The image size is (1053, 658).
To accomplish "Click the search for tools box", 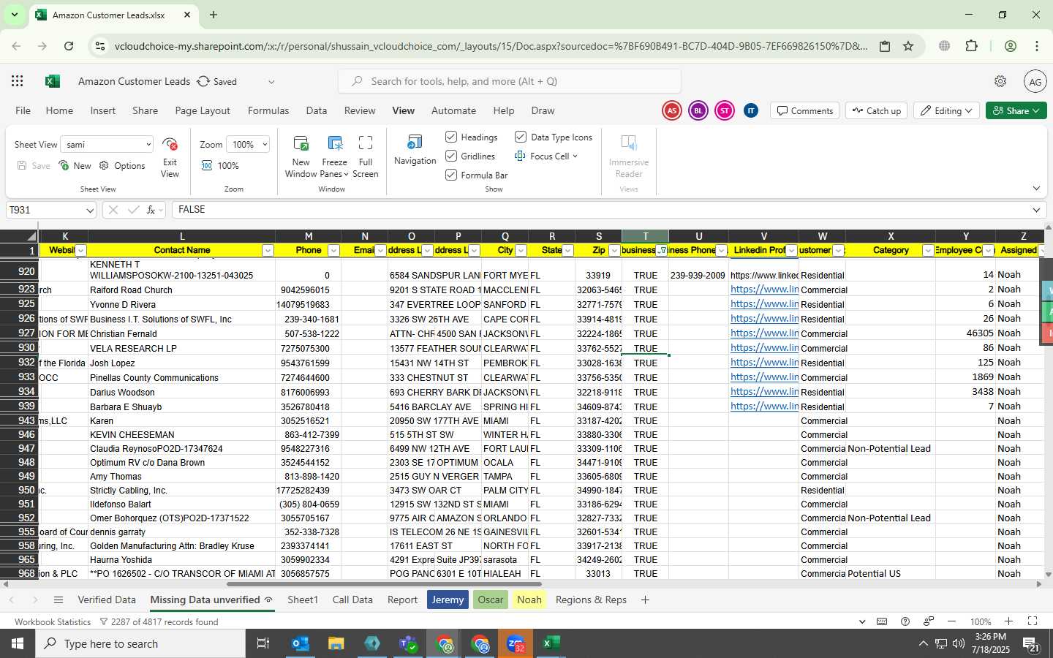I will 510,81.
